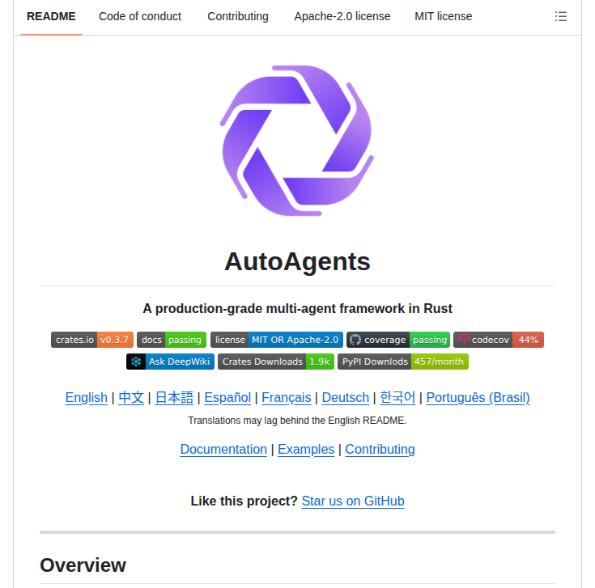Switch to the Code of conduct tab

140,17
